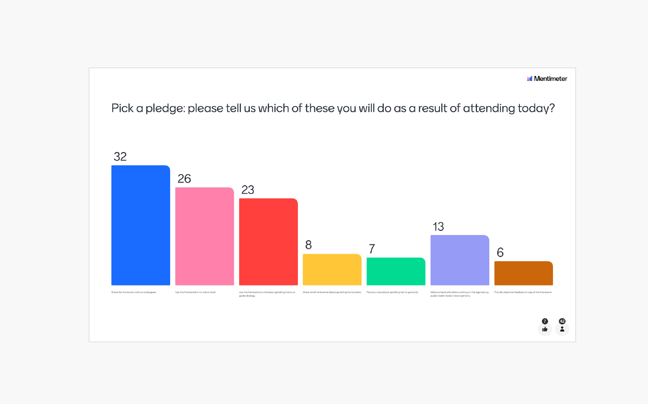Click the number 32 above the blue bar
Viewport: 648px width, 404px height.
point(120,156)
